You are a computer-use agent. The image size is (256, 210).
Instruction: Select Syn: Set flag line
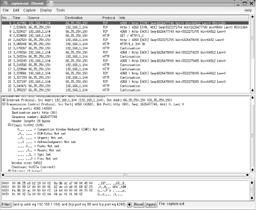click(x=34, y=155)
